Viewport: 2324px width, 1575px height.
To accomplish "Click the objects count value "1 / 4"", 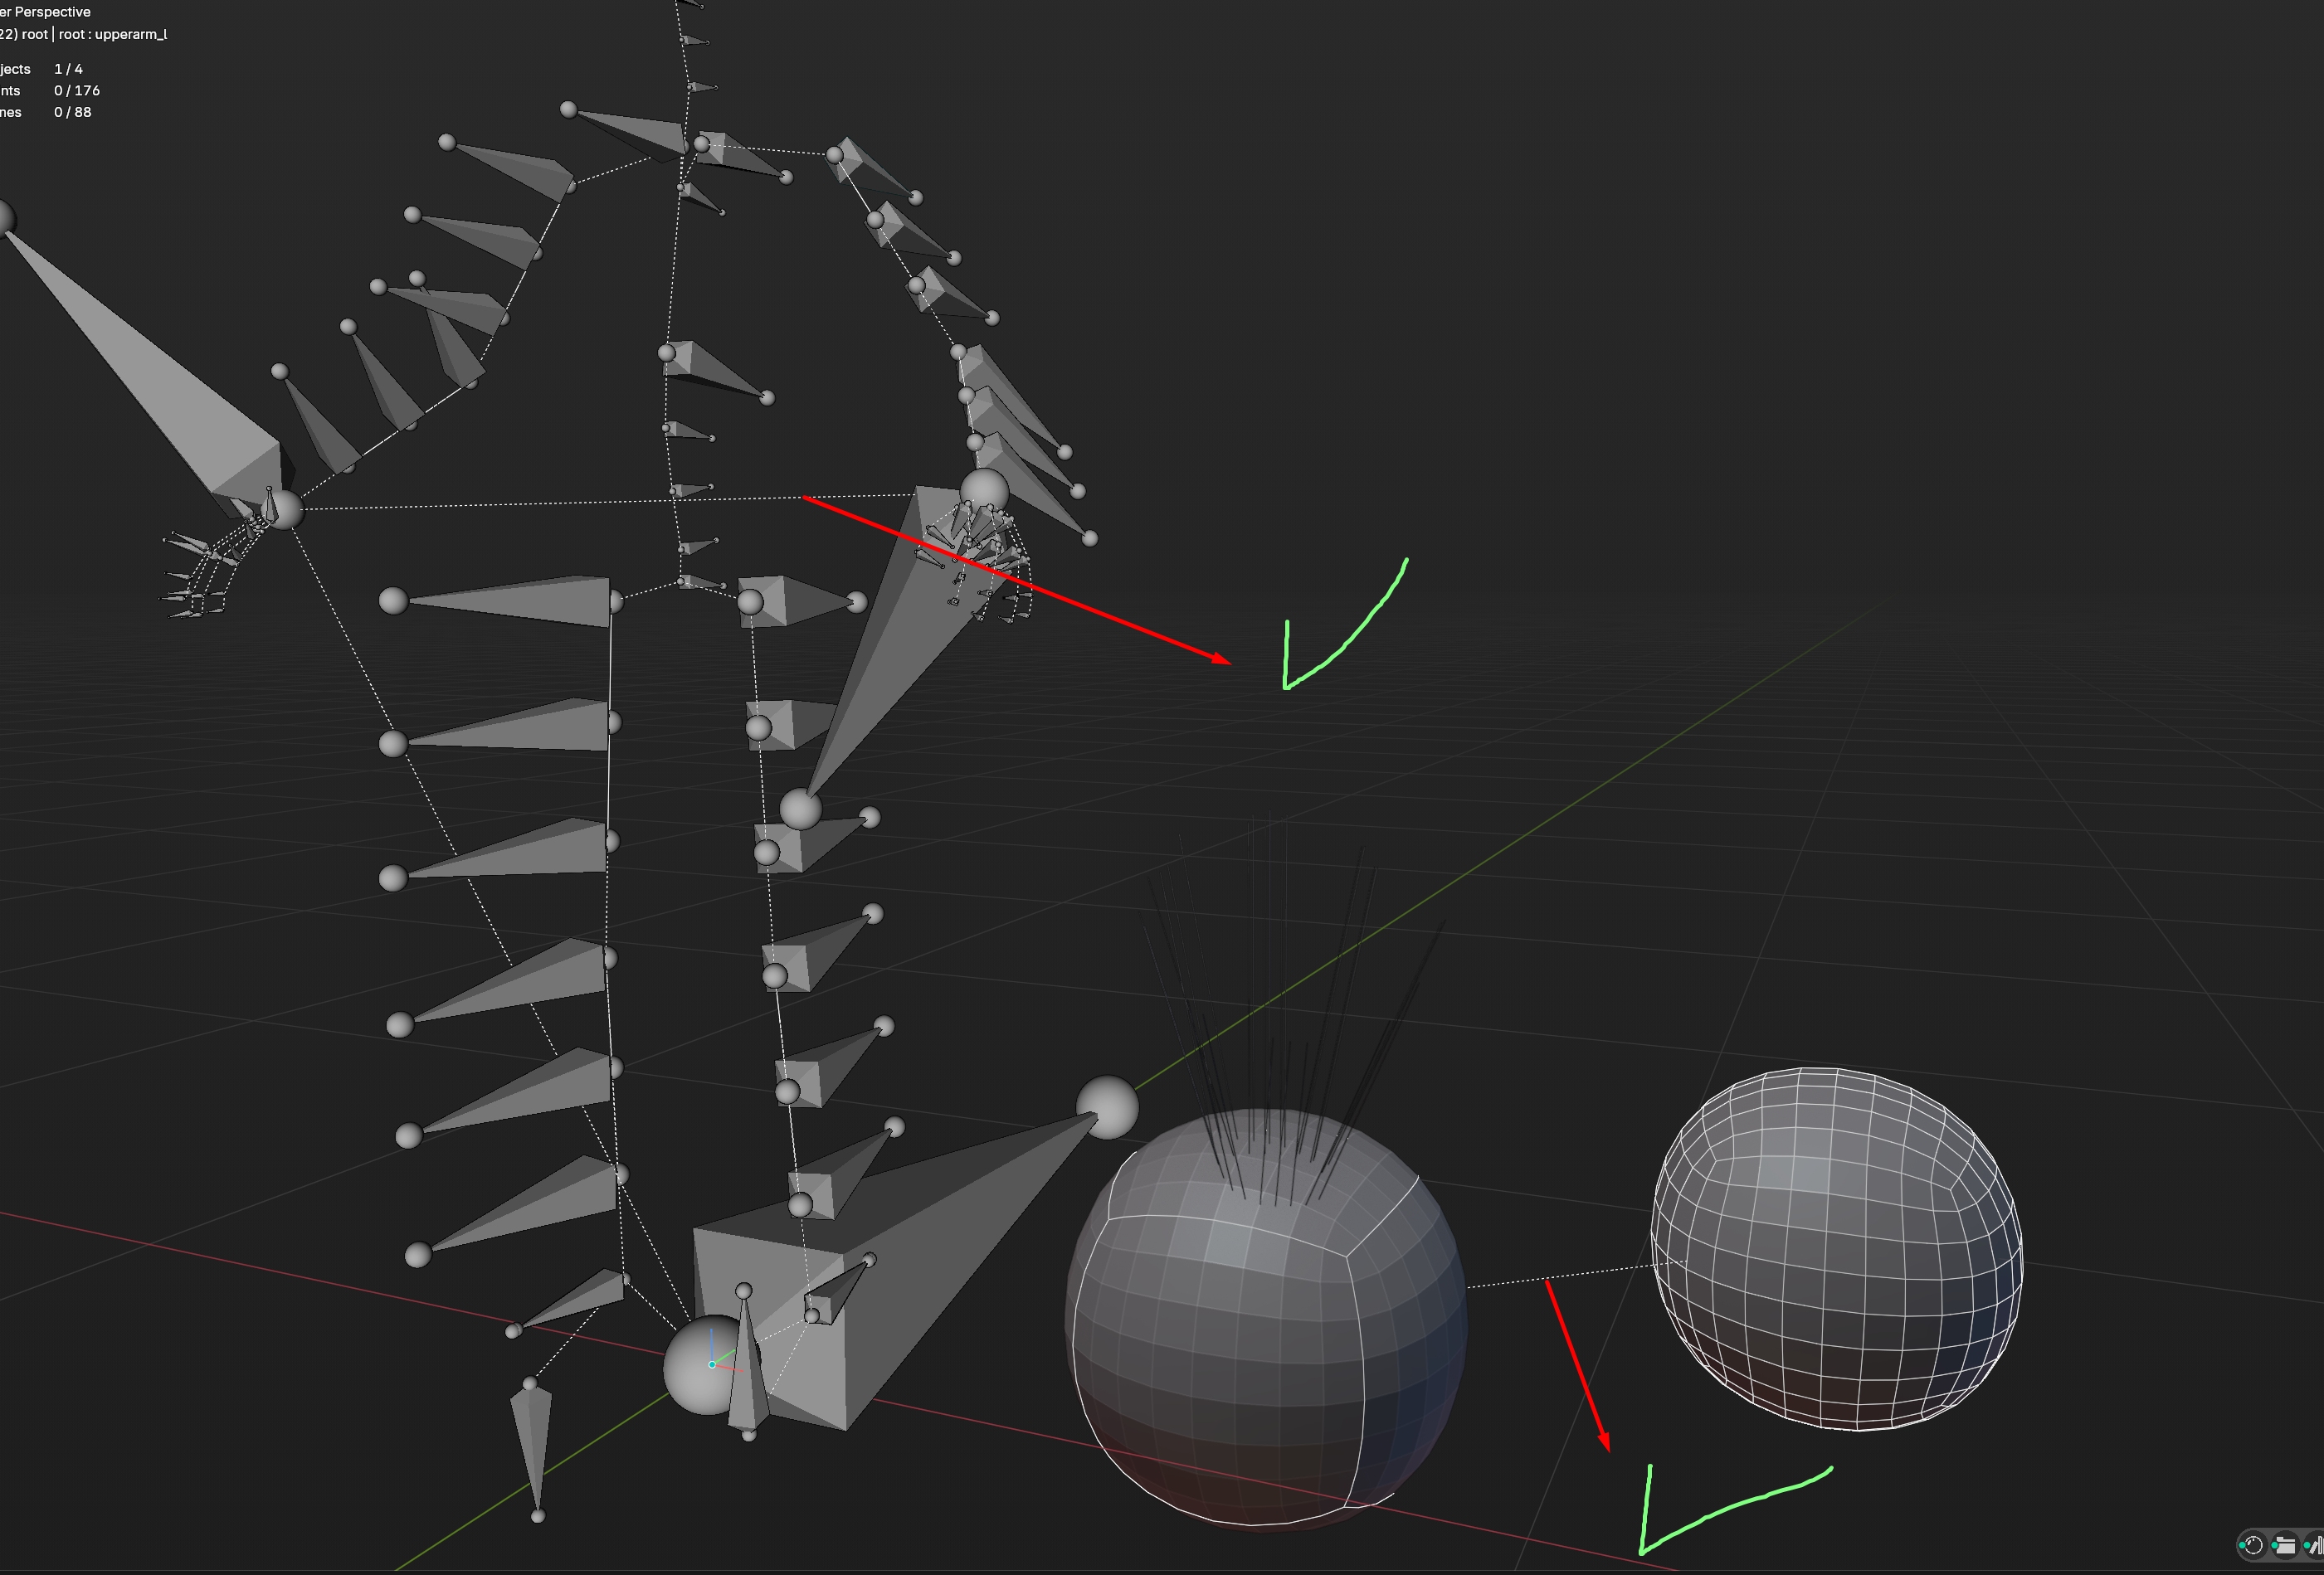I will tap(69, 69).
